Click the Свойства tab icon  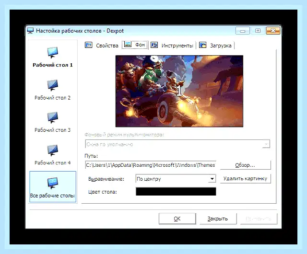[x=88, y=45]
